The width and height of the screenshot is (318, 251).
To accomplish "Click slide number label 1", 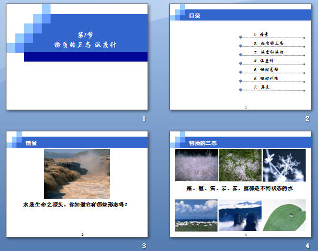I will tap(144, 118).
